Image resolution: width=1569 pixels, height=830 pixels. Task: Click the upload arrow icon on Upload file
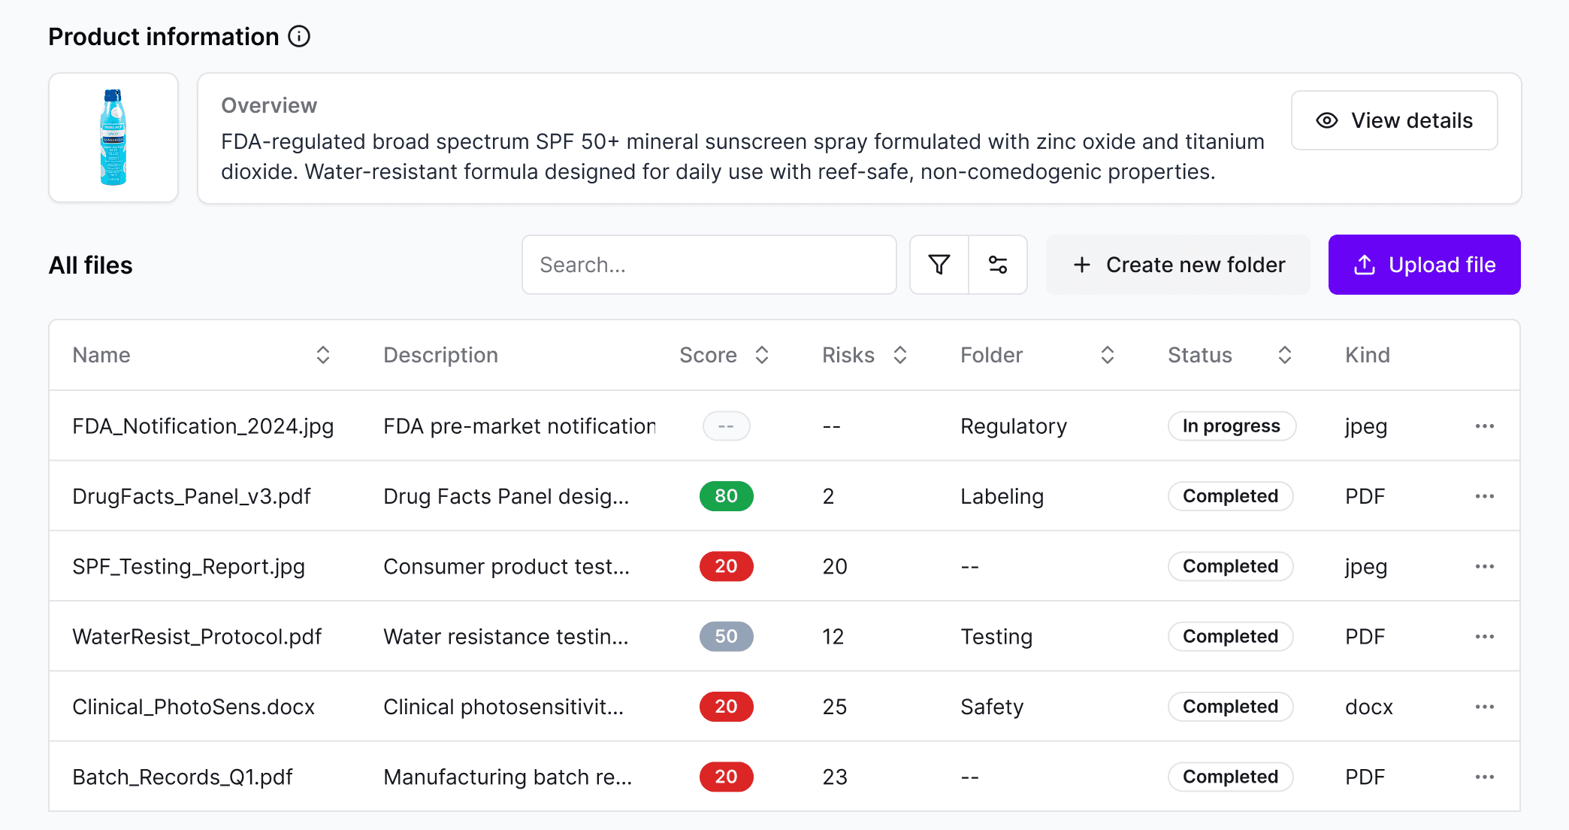1363,264
